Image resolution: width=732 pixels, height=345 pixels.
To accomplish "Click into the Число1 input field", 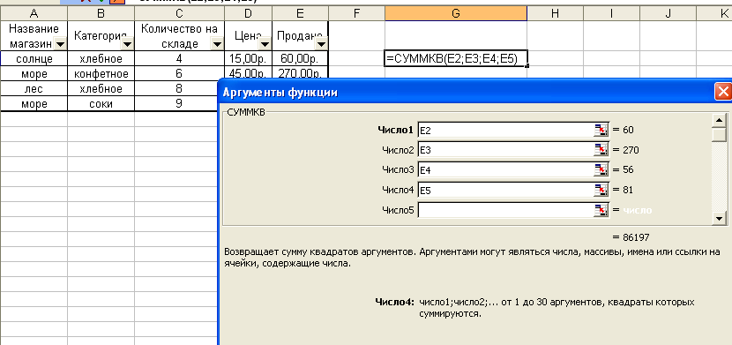I will (505, 131).
